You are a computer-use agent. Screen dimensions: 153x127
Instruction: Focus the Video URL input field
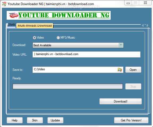tap(86, 54)
